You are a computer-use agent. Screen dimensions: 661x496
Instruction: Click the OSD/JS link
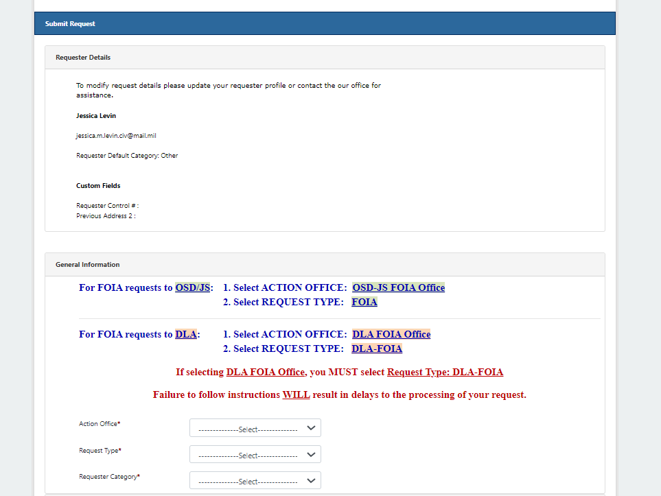[192, 288]
